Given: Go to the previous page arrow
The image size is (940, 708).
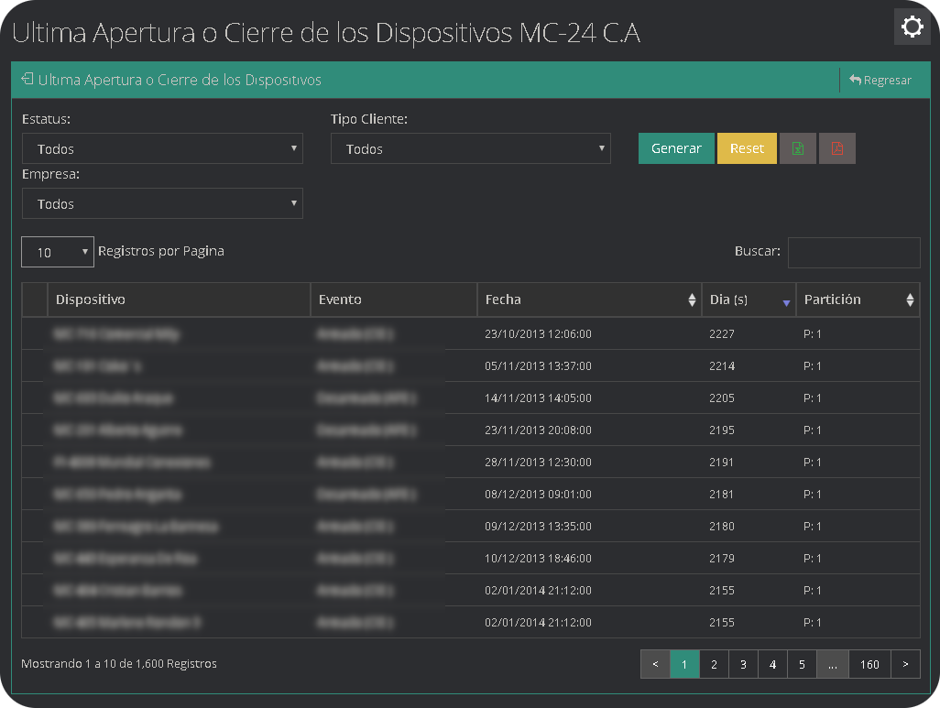Looking at the screenshot, I should (655, 664).
